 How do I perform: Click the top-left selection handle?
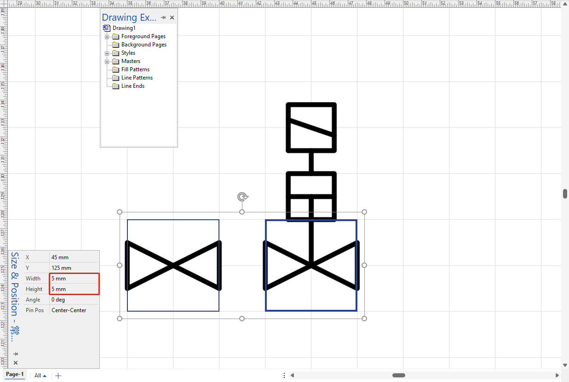120,212
